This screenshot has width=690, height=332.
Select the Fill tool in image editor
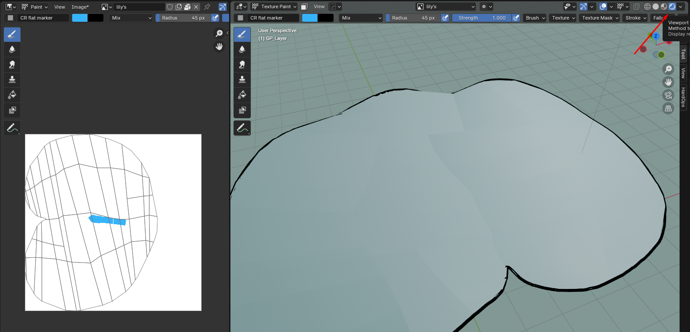tap(12, 95)
